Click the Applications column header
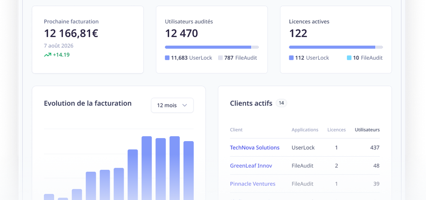The width and height of the screenshot is (426, 200). (x=305, y=130)
